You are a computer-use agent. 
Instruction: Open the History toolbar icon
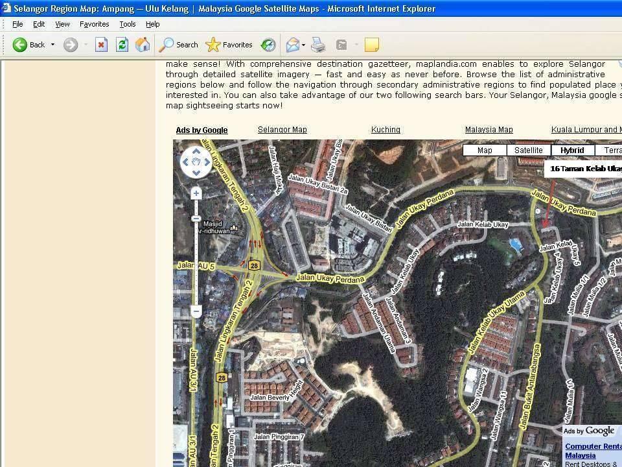click(x=268, y=45)
